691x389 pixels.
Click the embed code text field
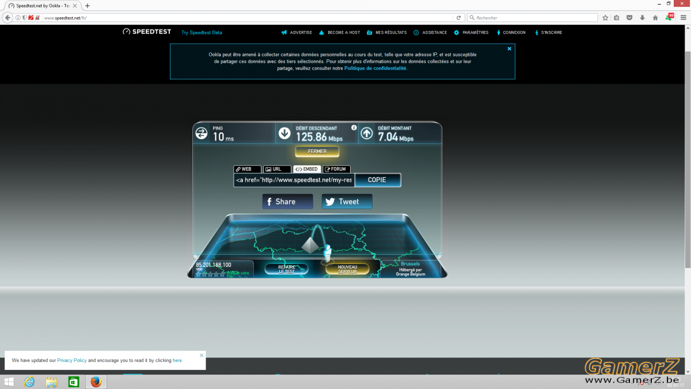[294, 180]
